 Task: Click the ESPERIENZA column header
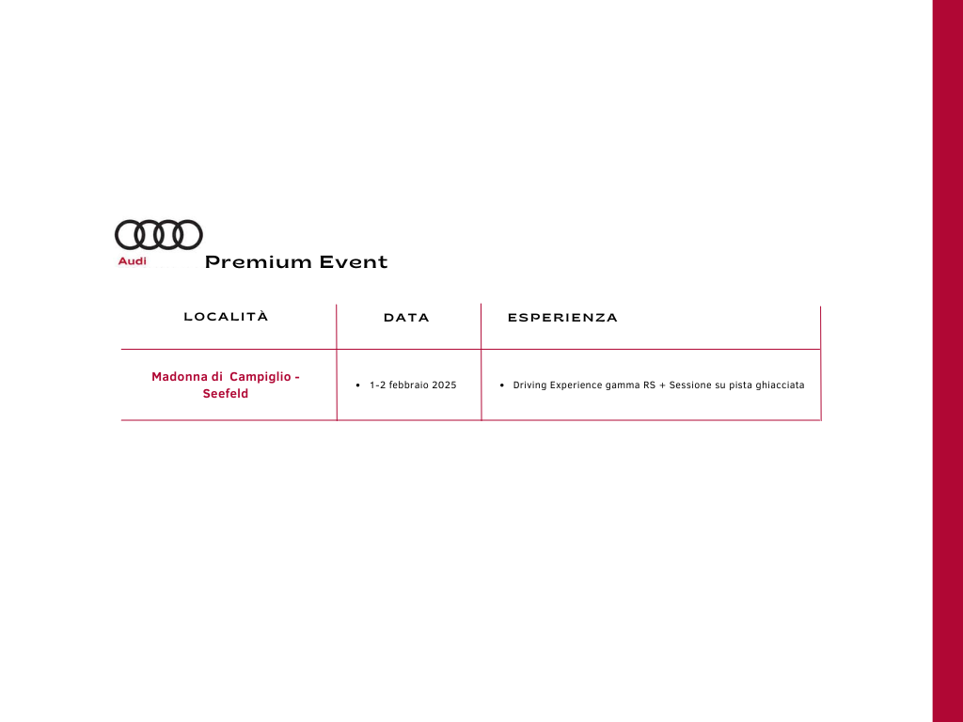(562, 318)
